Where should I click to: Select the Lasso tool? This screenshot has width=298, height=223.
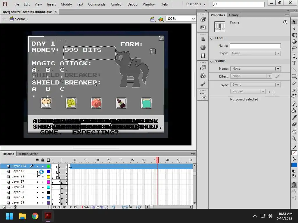(x=294, y=48)
